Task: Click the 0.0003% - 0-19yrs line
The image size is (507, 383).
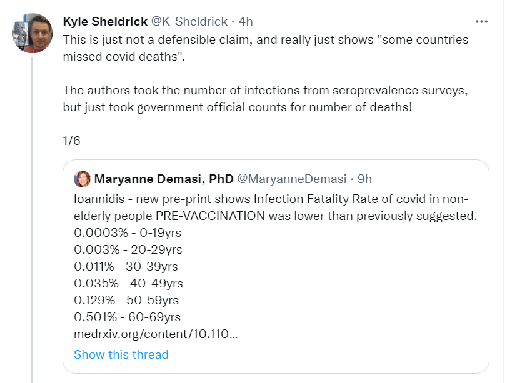Action: 128,232
